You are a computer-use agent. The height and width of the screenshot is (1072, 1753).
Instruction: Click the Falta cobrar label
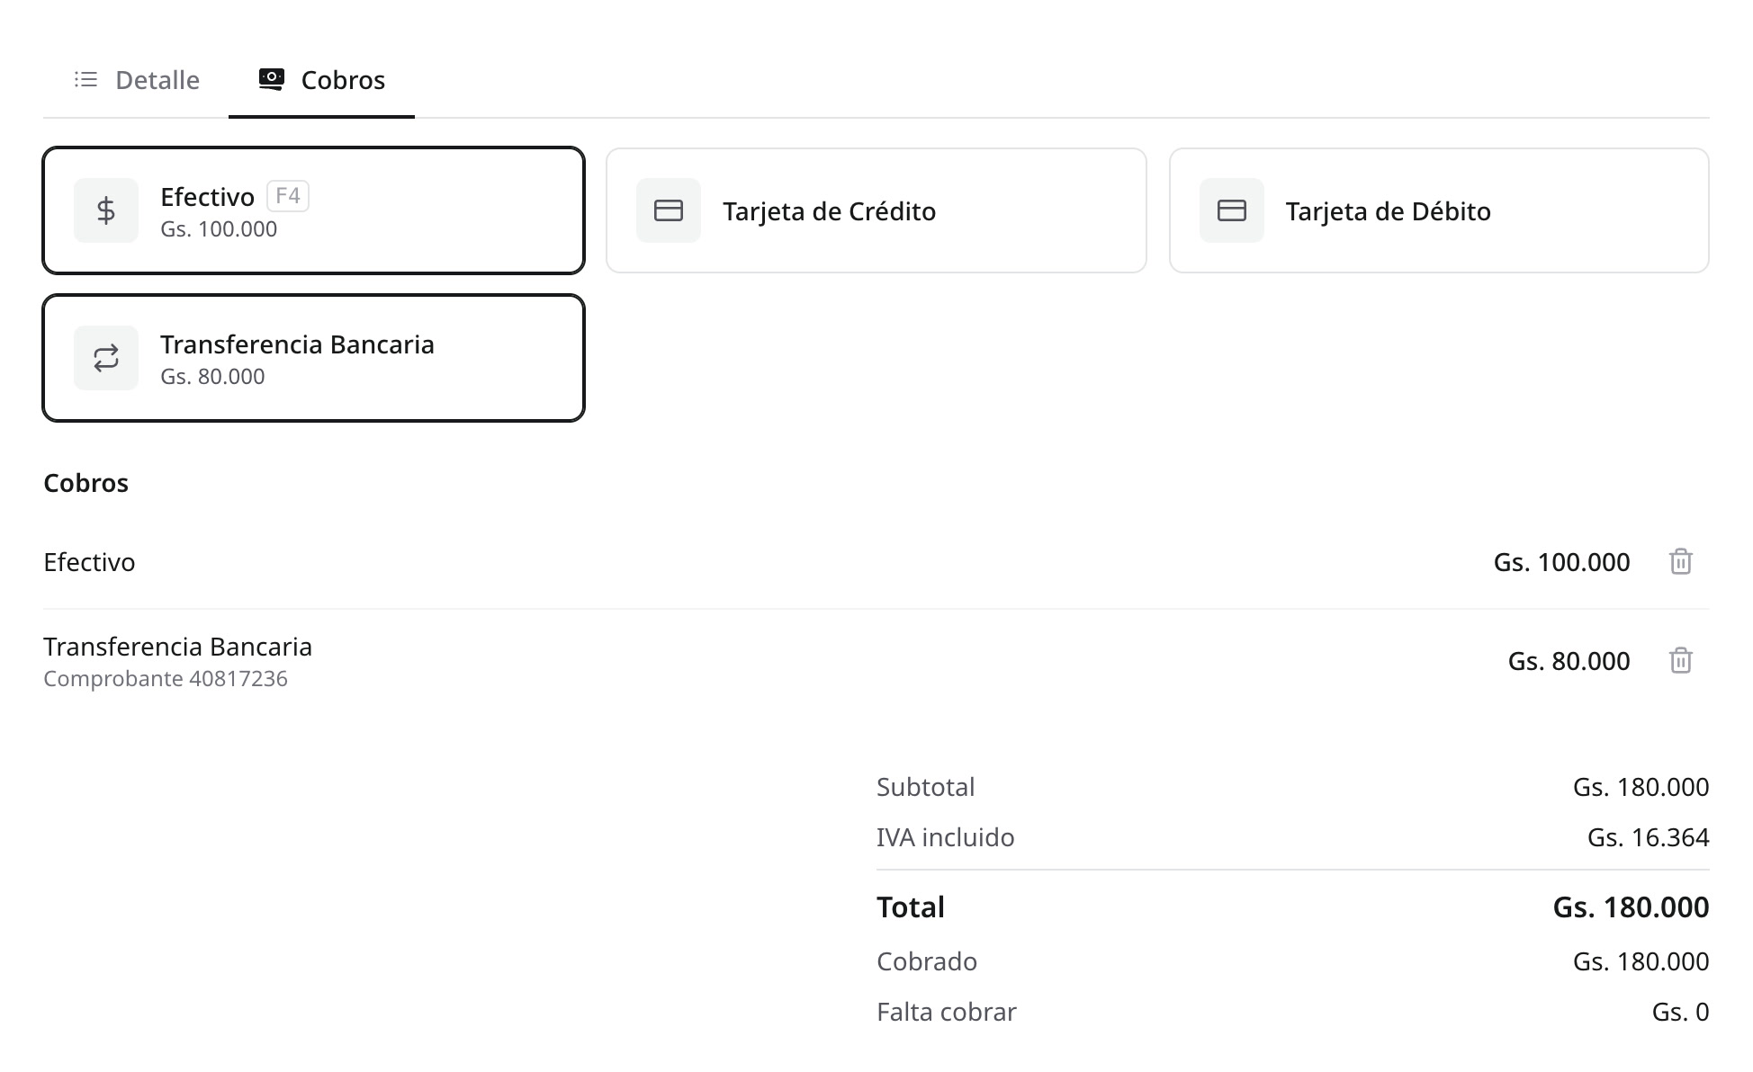947,1012
